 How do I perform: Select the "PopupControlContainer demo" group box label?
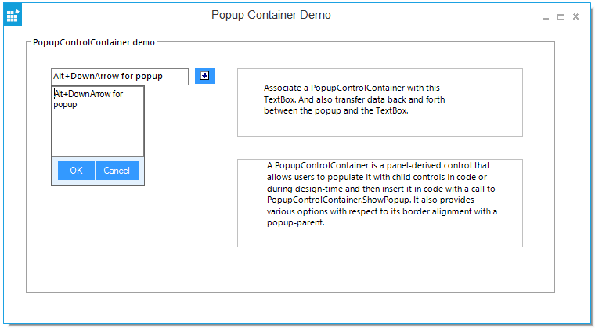(x=94, y=43)
